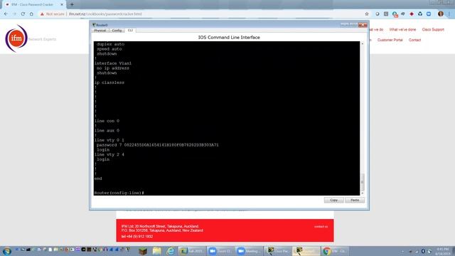Click the Paste button below the CLI

[355, 200]
